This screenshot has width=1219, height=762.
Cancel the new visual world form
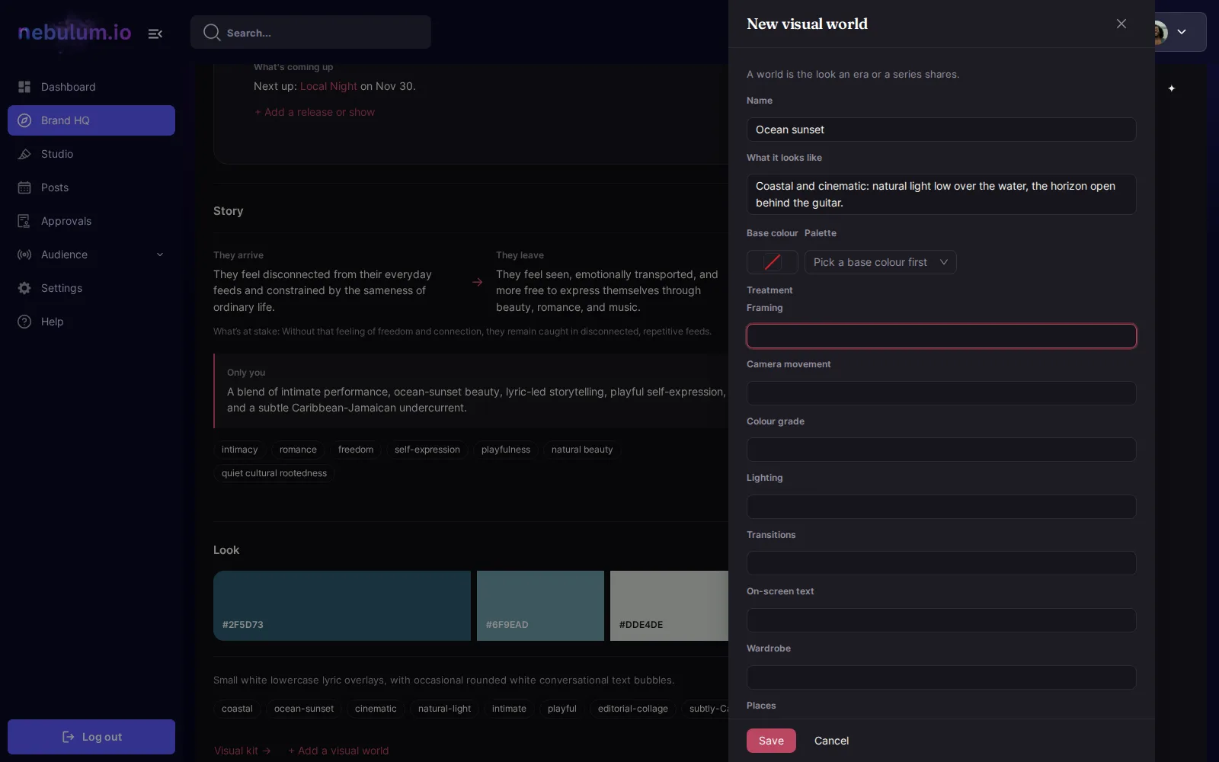831,741
